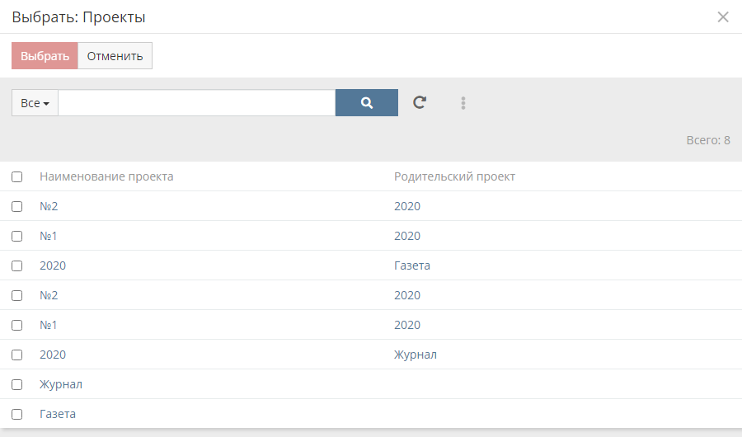Toggle the select-all header checkbox
The width and height of the screenshot is (742, 437).
click(16, 176)
